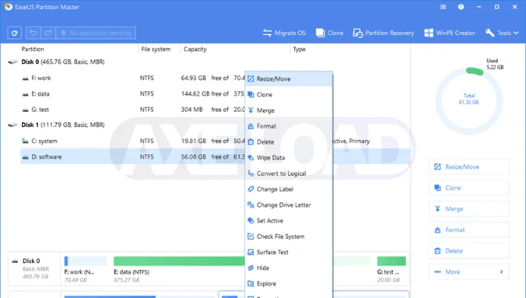The height and width of the screenshot is (298, 526).
Task: Choose Merge from context menu
Action: (289, 110)
